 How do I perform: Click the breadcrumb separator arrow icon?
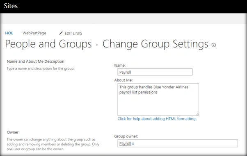pos(97,45)
